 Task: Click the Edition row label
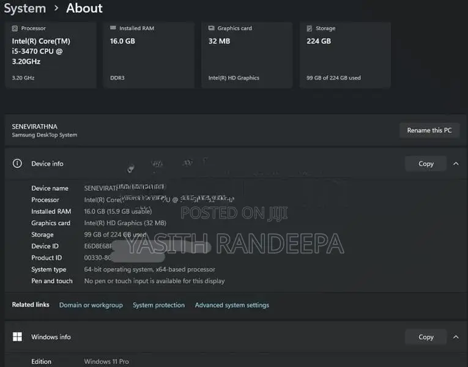41,361
